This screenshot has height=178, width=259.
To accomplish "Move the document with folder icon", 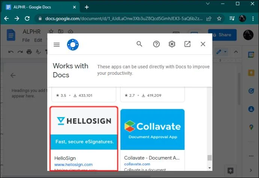I will coord(60,31).
